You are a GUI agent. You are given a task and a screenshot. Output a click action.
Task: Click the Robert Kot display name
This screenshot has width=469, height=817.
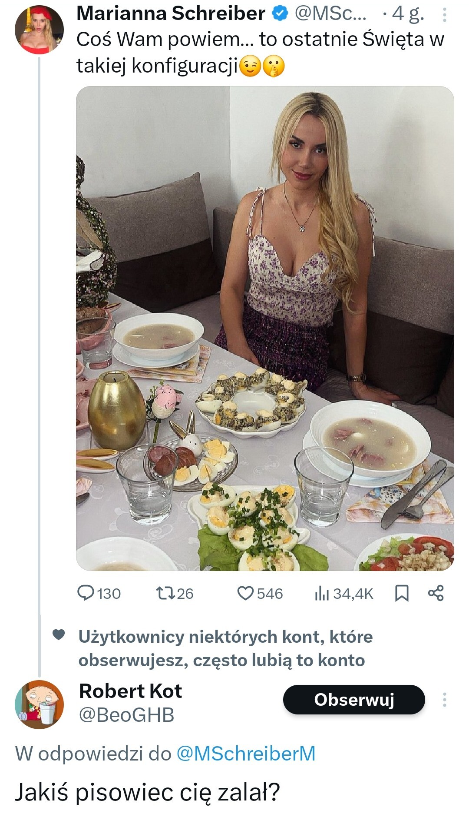130,691
